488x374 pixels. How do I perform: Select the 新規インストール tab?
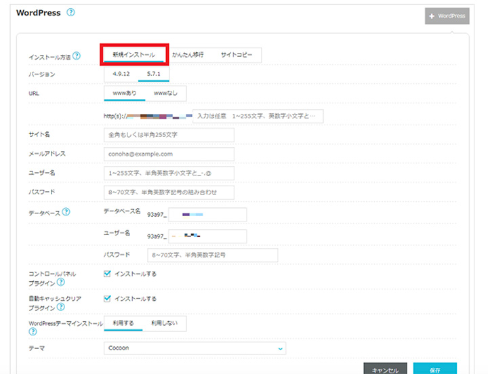[134, 55]
